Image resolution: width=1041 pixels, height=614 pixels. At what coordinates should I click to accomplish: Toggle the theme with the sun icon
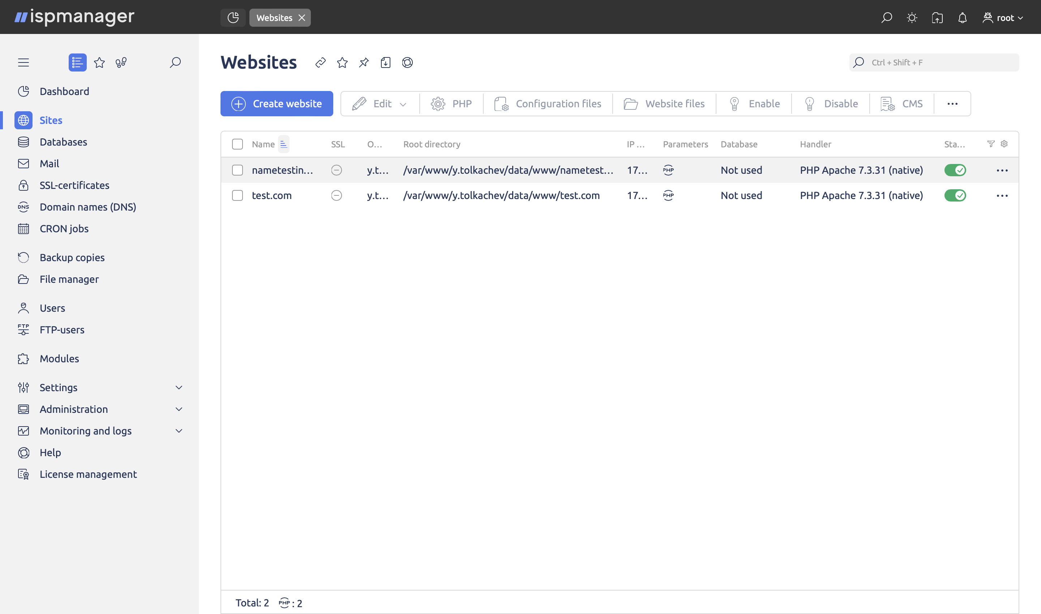pos(912,17)
